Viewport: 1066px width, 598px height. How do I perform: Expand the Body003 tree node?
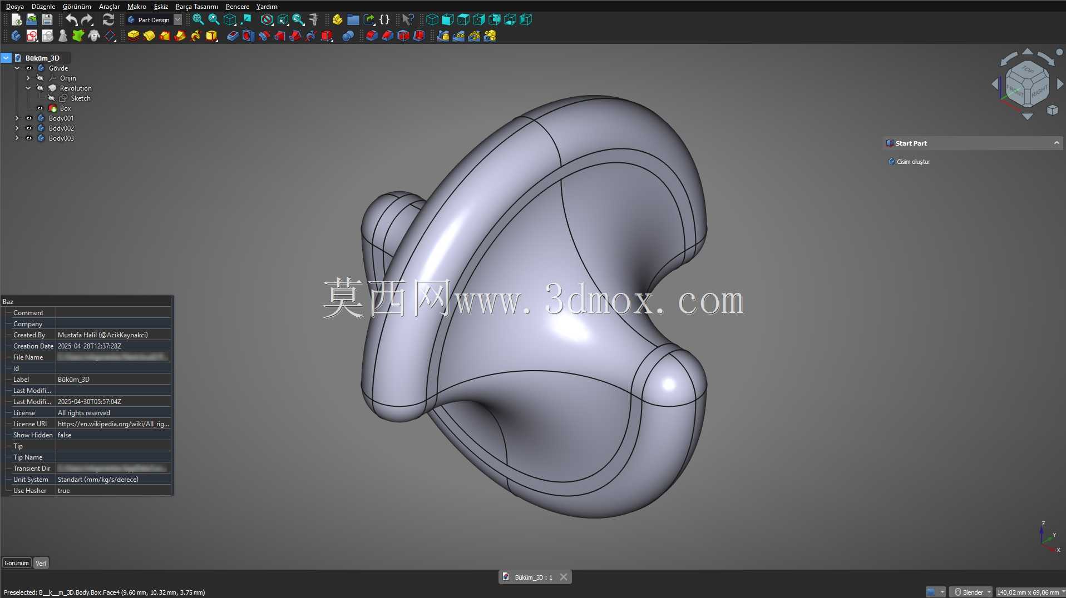point(17,138)
